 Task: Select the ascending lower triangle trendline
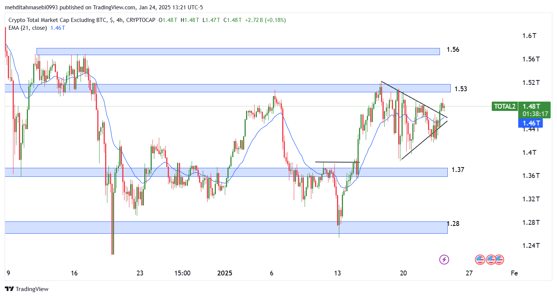pyautogui.click(x=424, y=140)
